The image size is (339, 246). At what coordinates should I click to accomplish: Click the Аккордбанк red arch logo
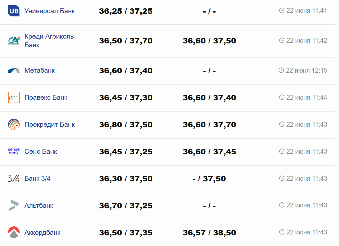tap(14, 232)
